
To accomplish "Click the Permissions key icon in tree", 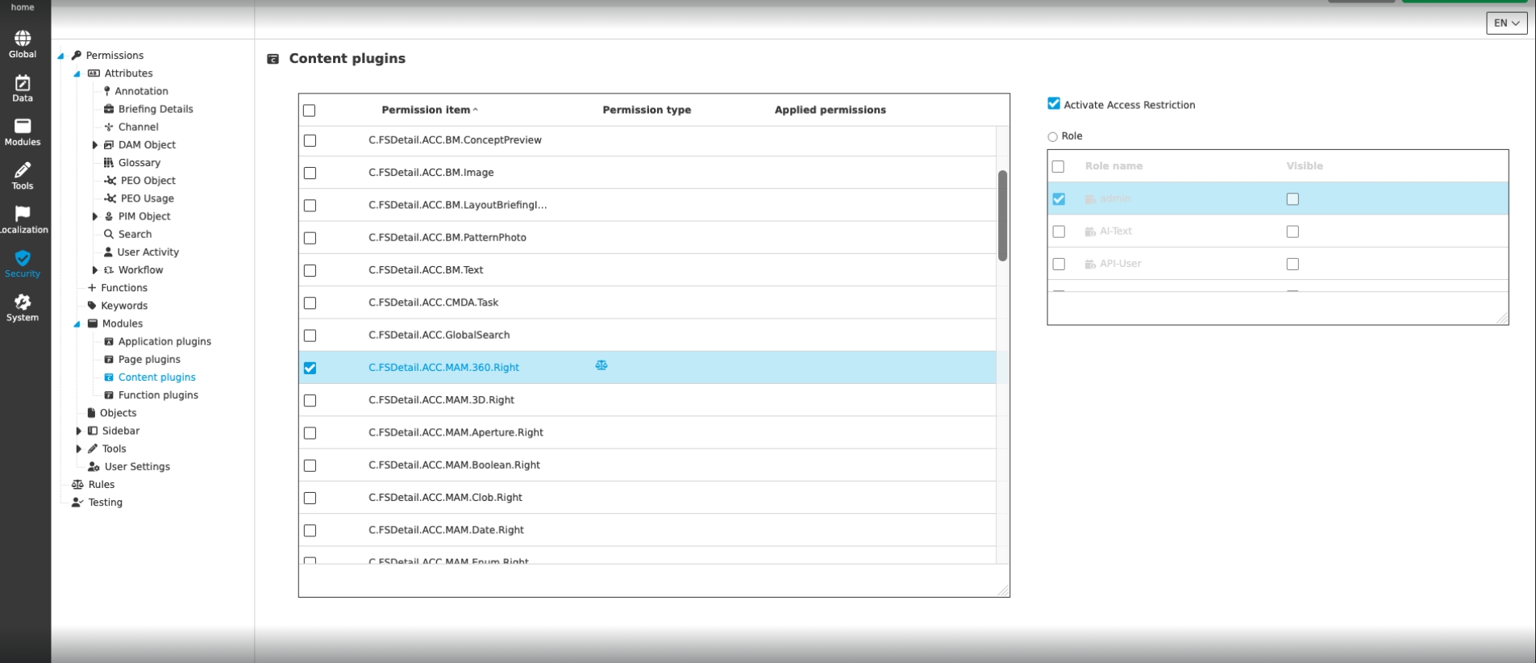I will coord(77,56).
